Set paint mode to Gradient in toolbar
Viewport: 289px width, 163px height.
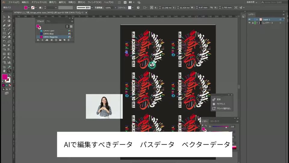(7, 85)
